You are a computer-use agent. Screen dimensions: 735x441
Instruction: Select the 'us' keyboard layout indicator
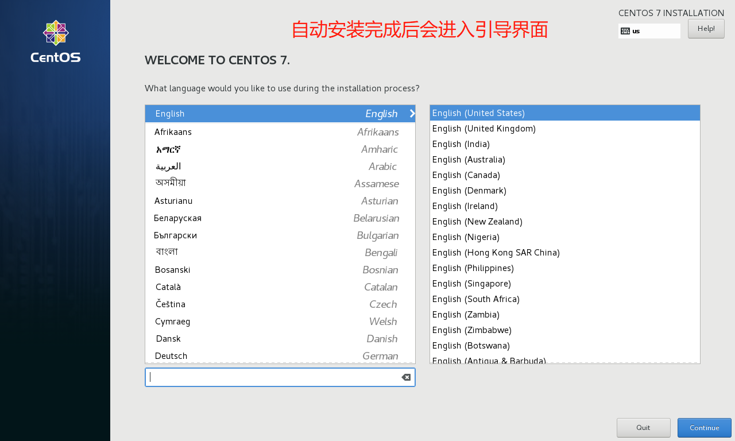[x=649, y=31]
